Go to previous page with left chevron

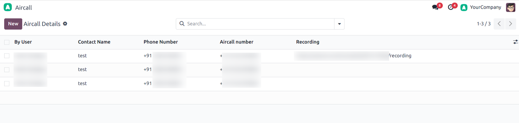(x=499, y=24)
